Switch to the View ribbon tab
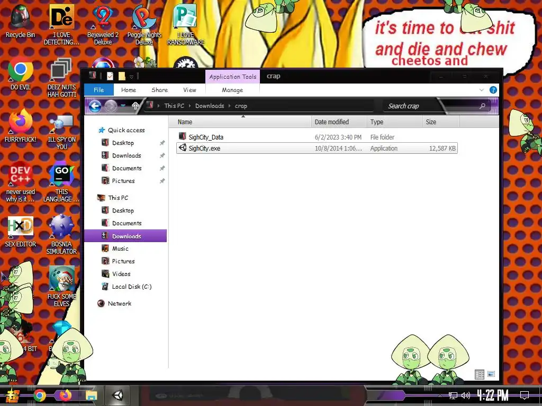This screenshot has width=542, height=406. tap(190, 90)
